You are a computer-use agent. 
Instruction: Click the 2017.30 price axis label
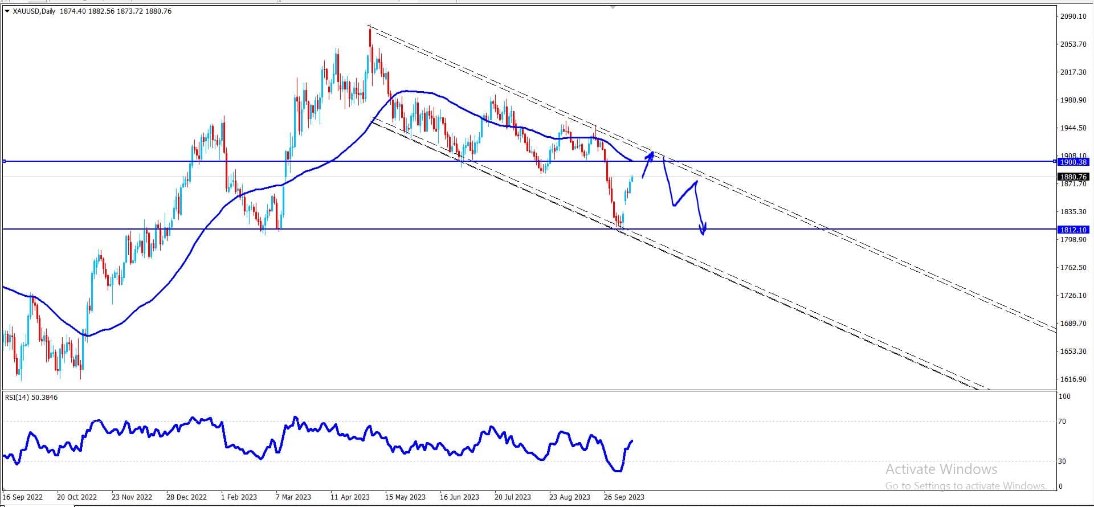(1073, 72)
